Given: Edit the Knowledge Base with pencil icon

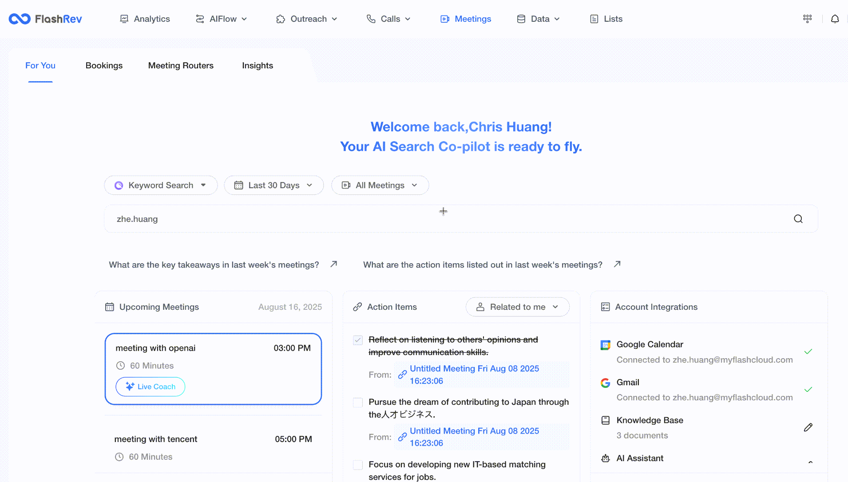Looking at the screenshot, I should pyautogui.click(x=808, y=427).
